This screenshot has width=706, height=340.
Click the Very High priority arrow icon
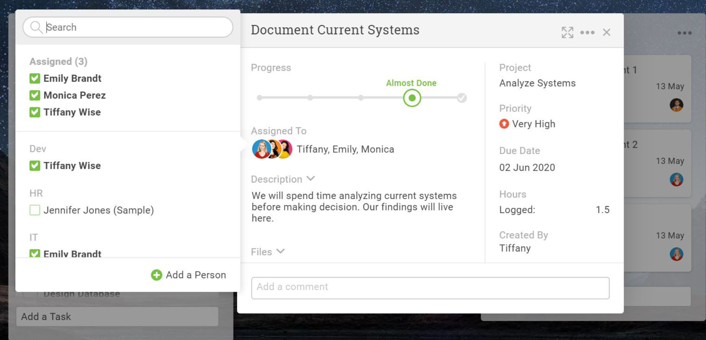(x=504, y=124)
